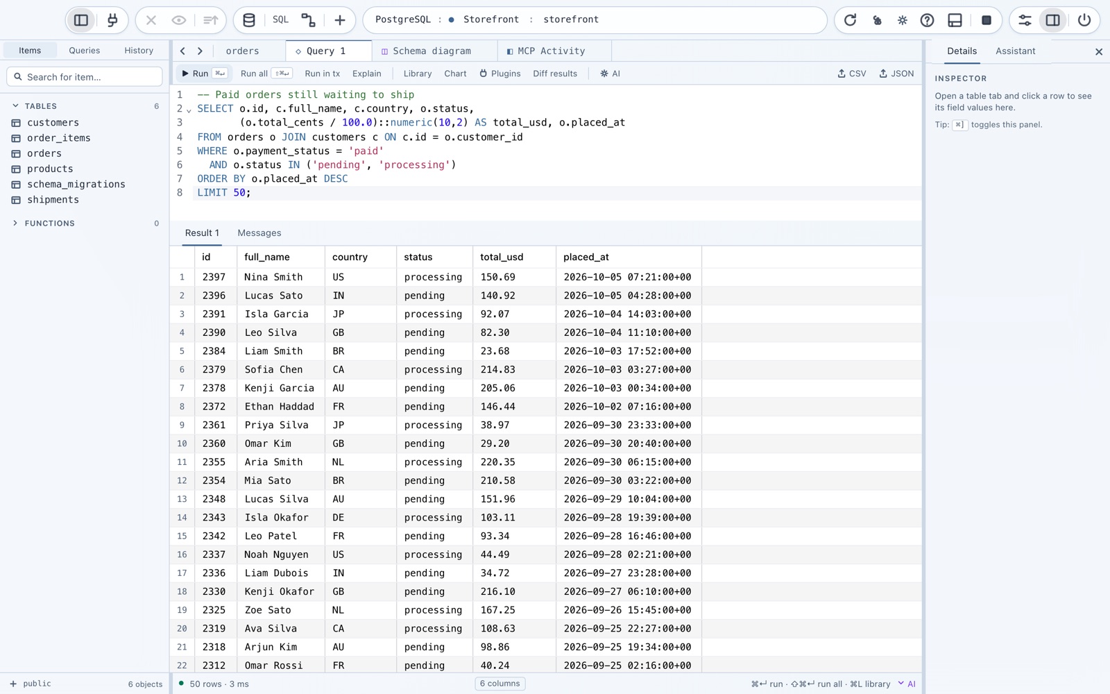Collapse the TABLES section chevron
1110x694 pixels.
pos(15,106)
